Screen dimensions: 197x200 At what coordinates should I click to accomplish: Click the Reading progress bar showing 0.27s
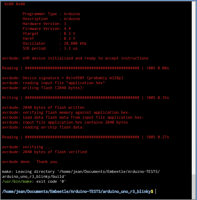tap(85, 137)
